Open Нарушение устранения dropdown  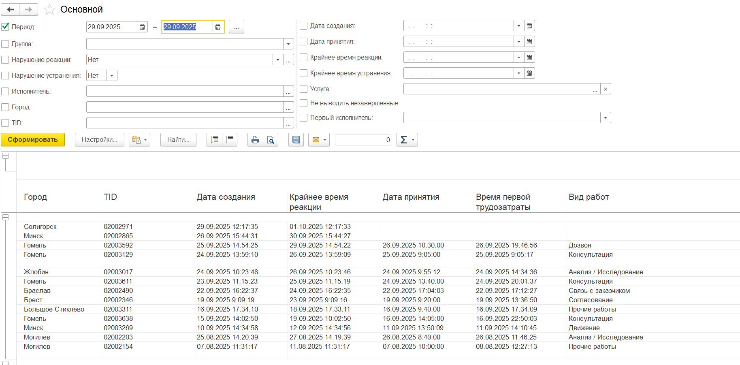click(x=112, y=76)
